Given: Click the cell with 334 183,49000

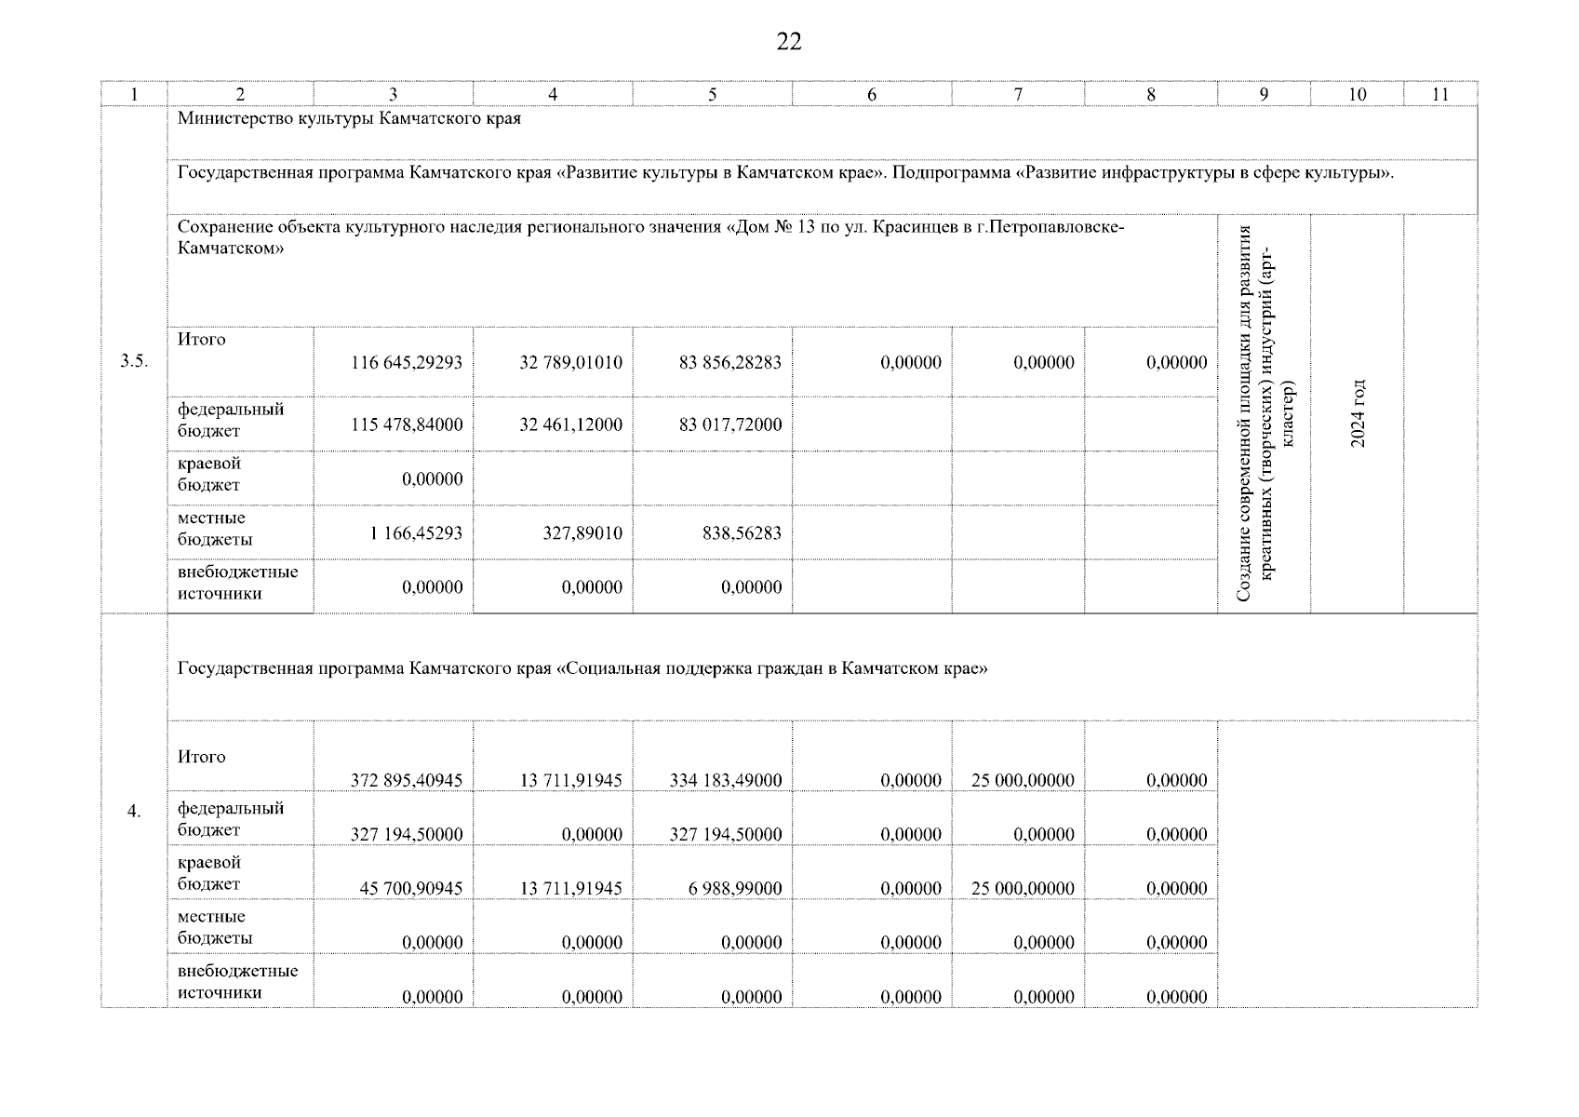Looking at the screenshot, I should click(725, 781).
